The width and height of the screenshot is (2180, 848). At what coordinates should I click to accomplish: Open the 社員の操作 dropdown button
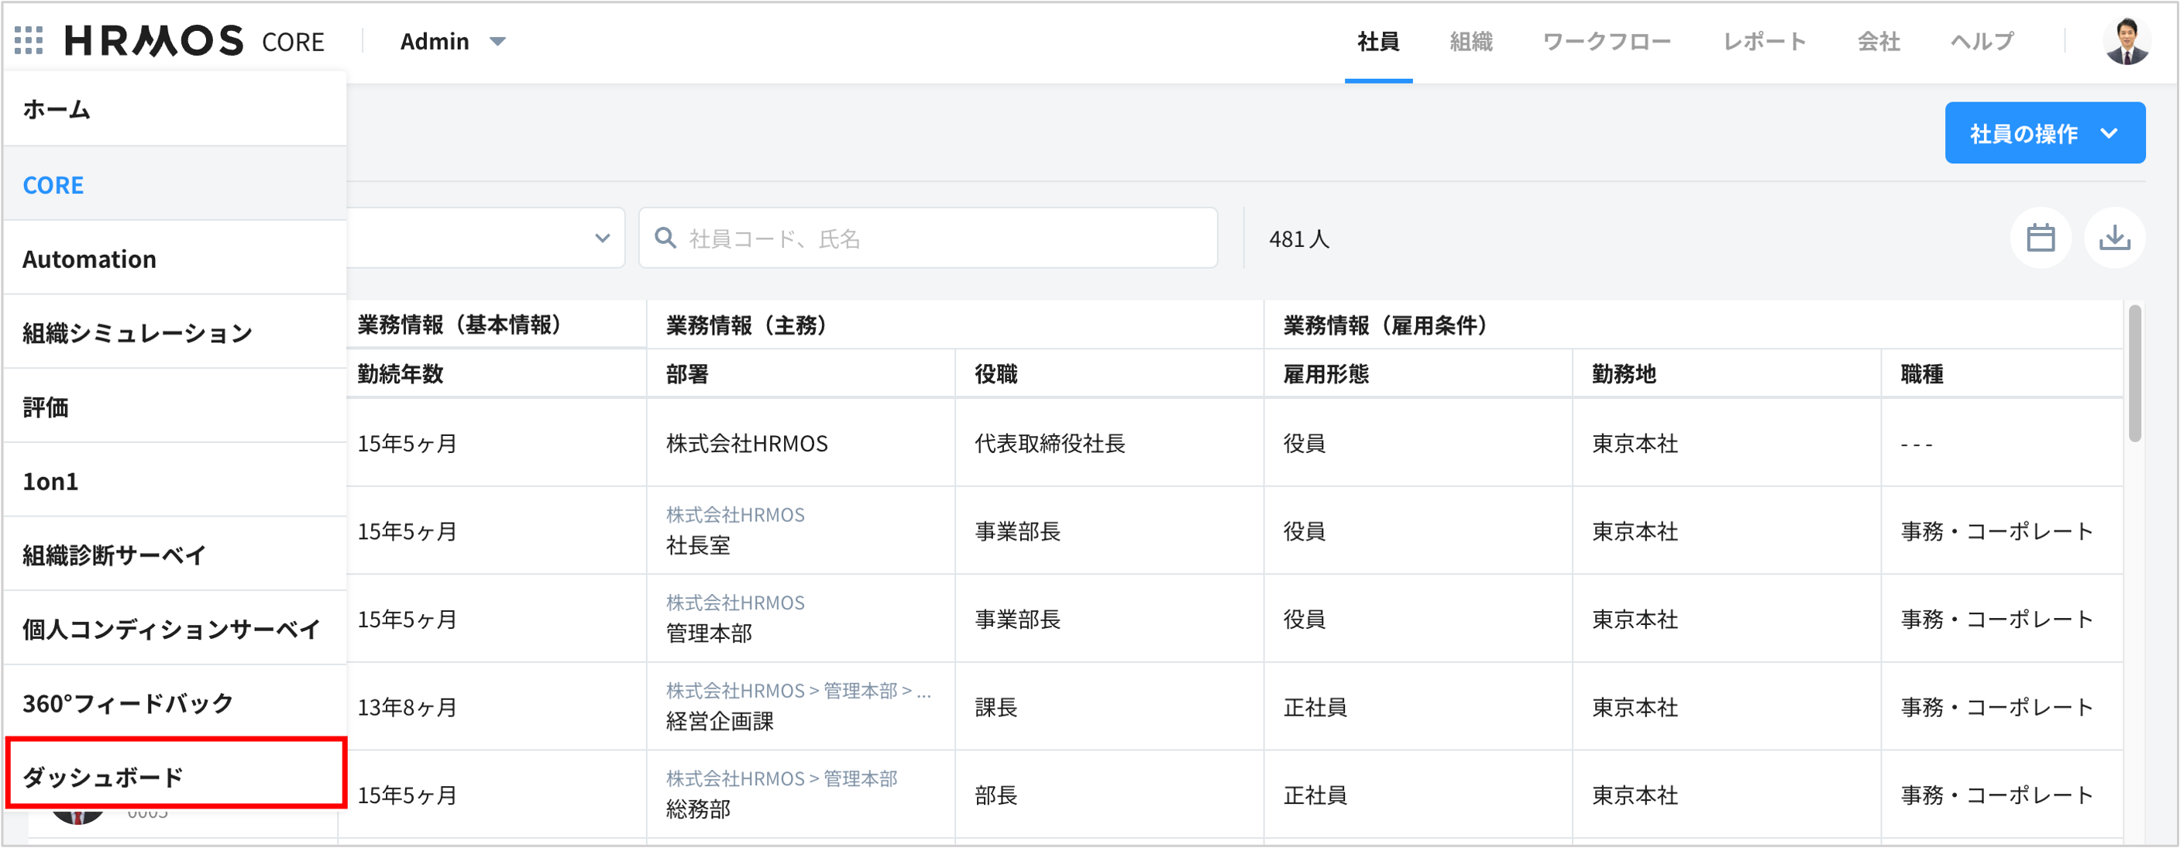2044,133
